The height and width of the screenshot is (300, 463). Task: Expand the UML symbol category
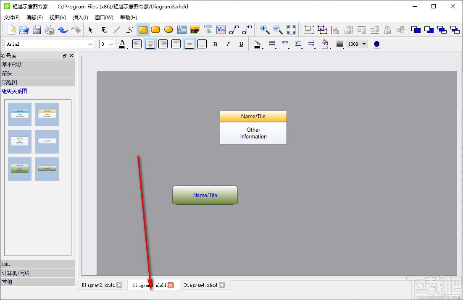point(38,264)
